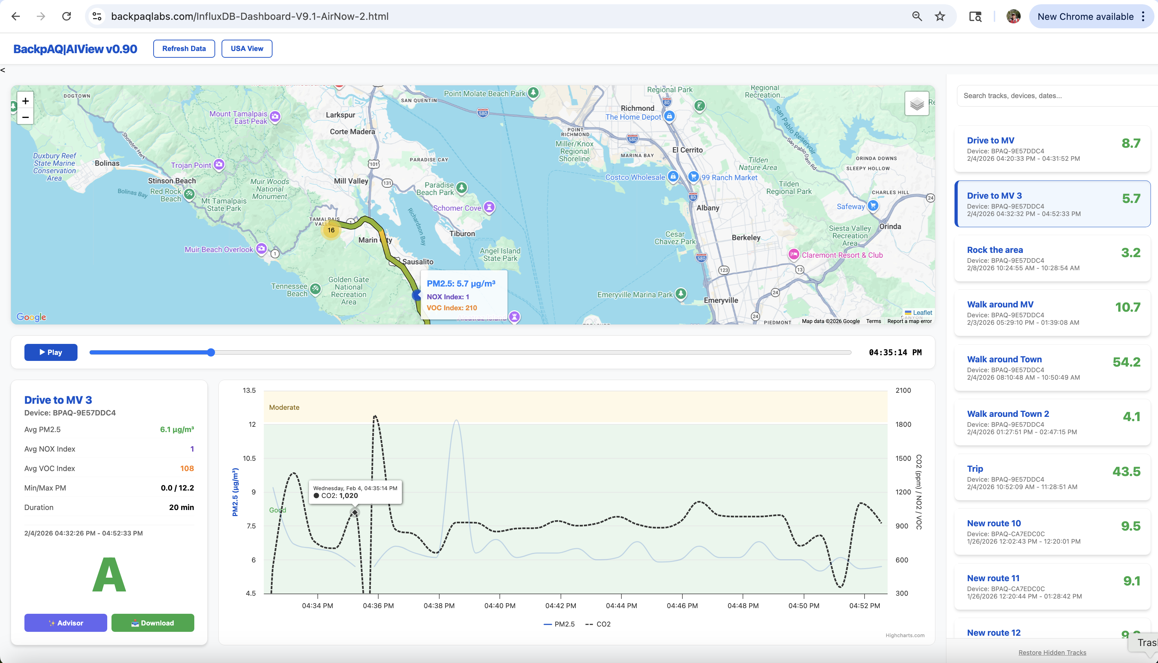
Task: Click the search tracks input field
Action: click(x=1056, y=96)
